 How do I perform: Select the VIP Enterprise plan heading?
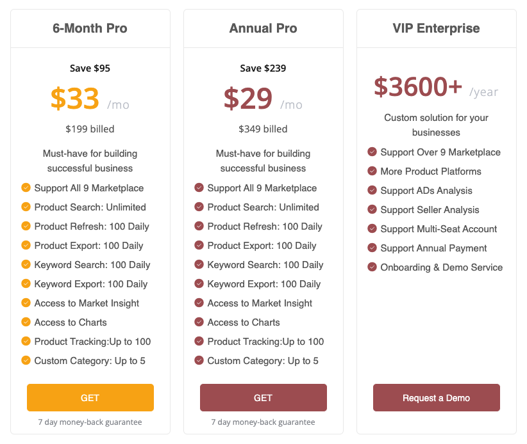point(436,29)
